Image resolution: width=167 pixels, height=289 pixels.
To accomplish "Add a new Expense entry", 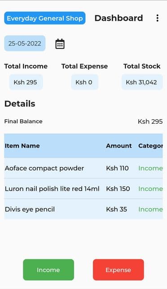I will coord(118,270).
